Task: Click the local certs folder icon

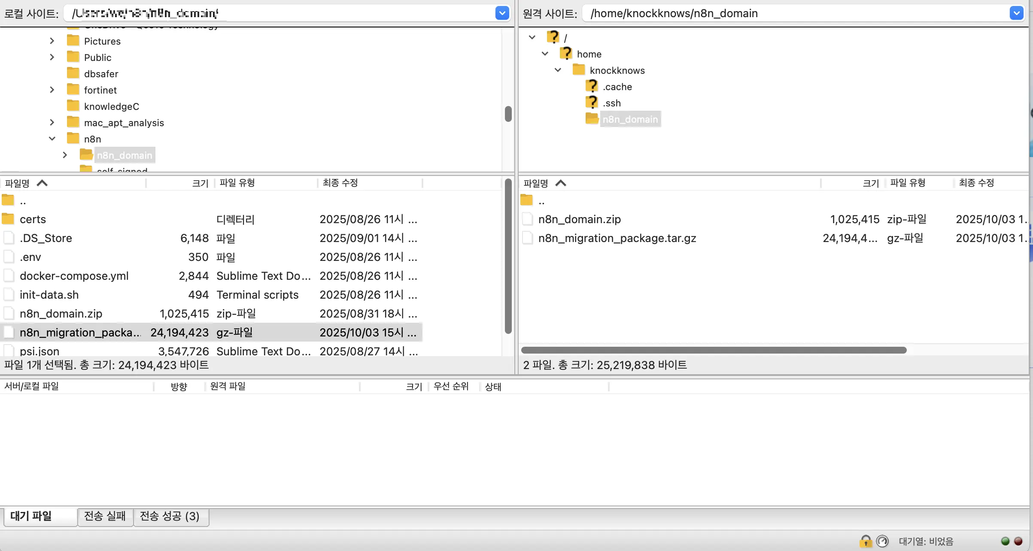Action: [8, 219]
